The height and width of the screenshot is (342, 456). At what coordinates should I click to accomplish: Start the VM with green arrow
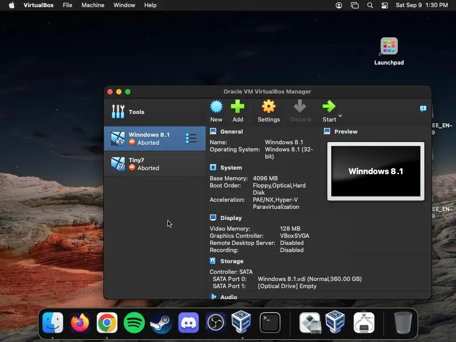tap(329, 107)
